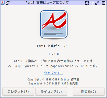Click the window title "Atril 文書ビューアについて"
Viewport: 107px width, 98px height.
pos(47,3)
